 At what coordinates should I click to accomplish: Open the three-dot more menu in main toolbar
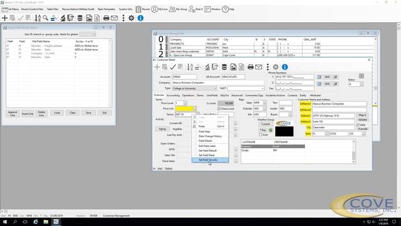pyautogui.click(x=123, y=18)
